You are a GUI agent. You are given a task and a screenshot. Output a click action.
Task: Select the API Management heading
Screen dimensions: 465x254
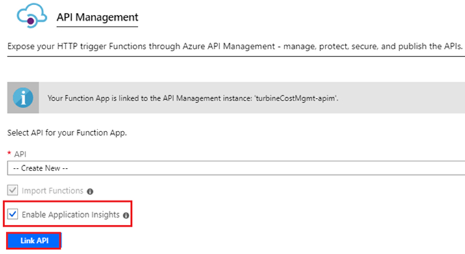coord(97,17)
